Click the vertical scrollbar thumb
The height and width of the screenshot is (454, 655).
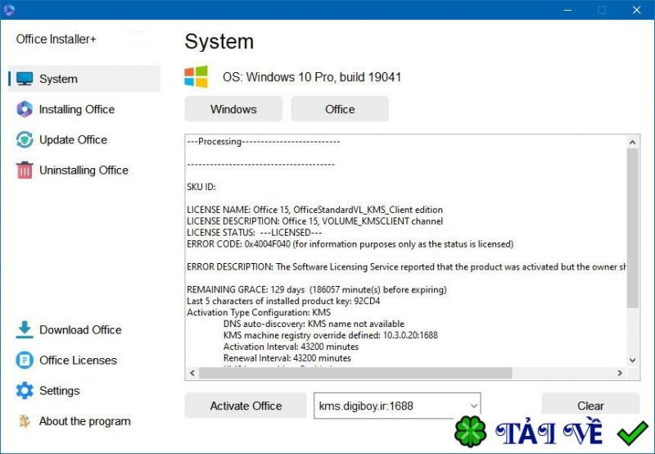632,228
